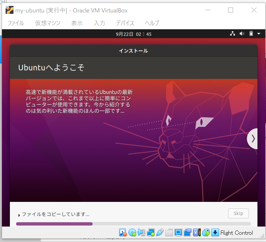Click the mouse integration status icon
Image resolution: width=266 pixels, height=242 pixels.
coord(206,232)
